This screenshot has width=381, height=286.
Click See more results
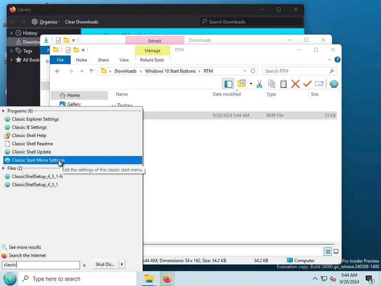25,247
